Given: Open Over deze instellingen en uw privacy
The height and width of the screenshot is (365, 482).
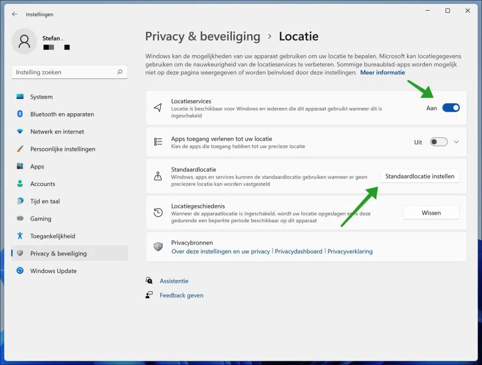Looking at the screenshot, I should pyautogui.click(x=221, y=252).
